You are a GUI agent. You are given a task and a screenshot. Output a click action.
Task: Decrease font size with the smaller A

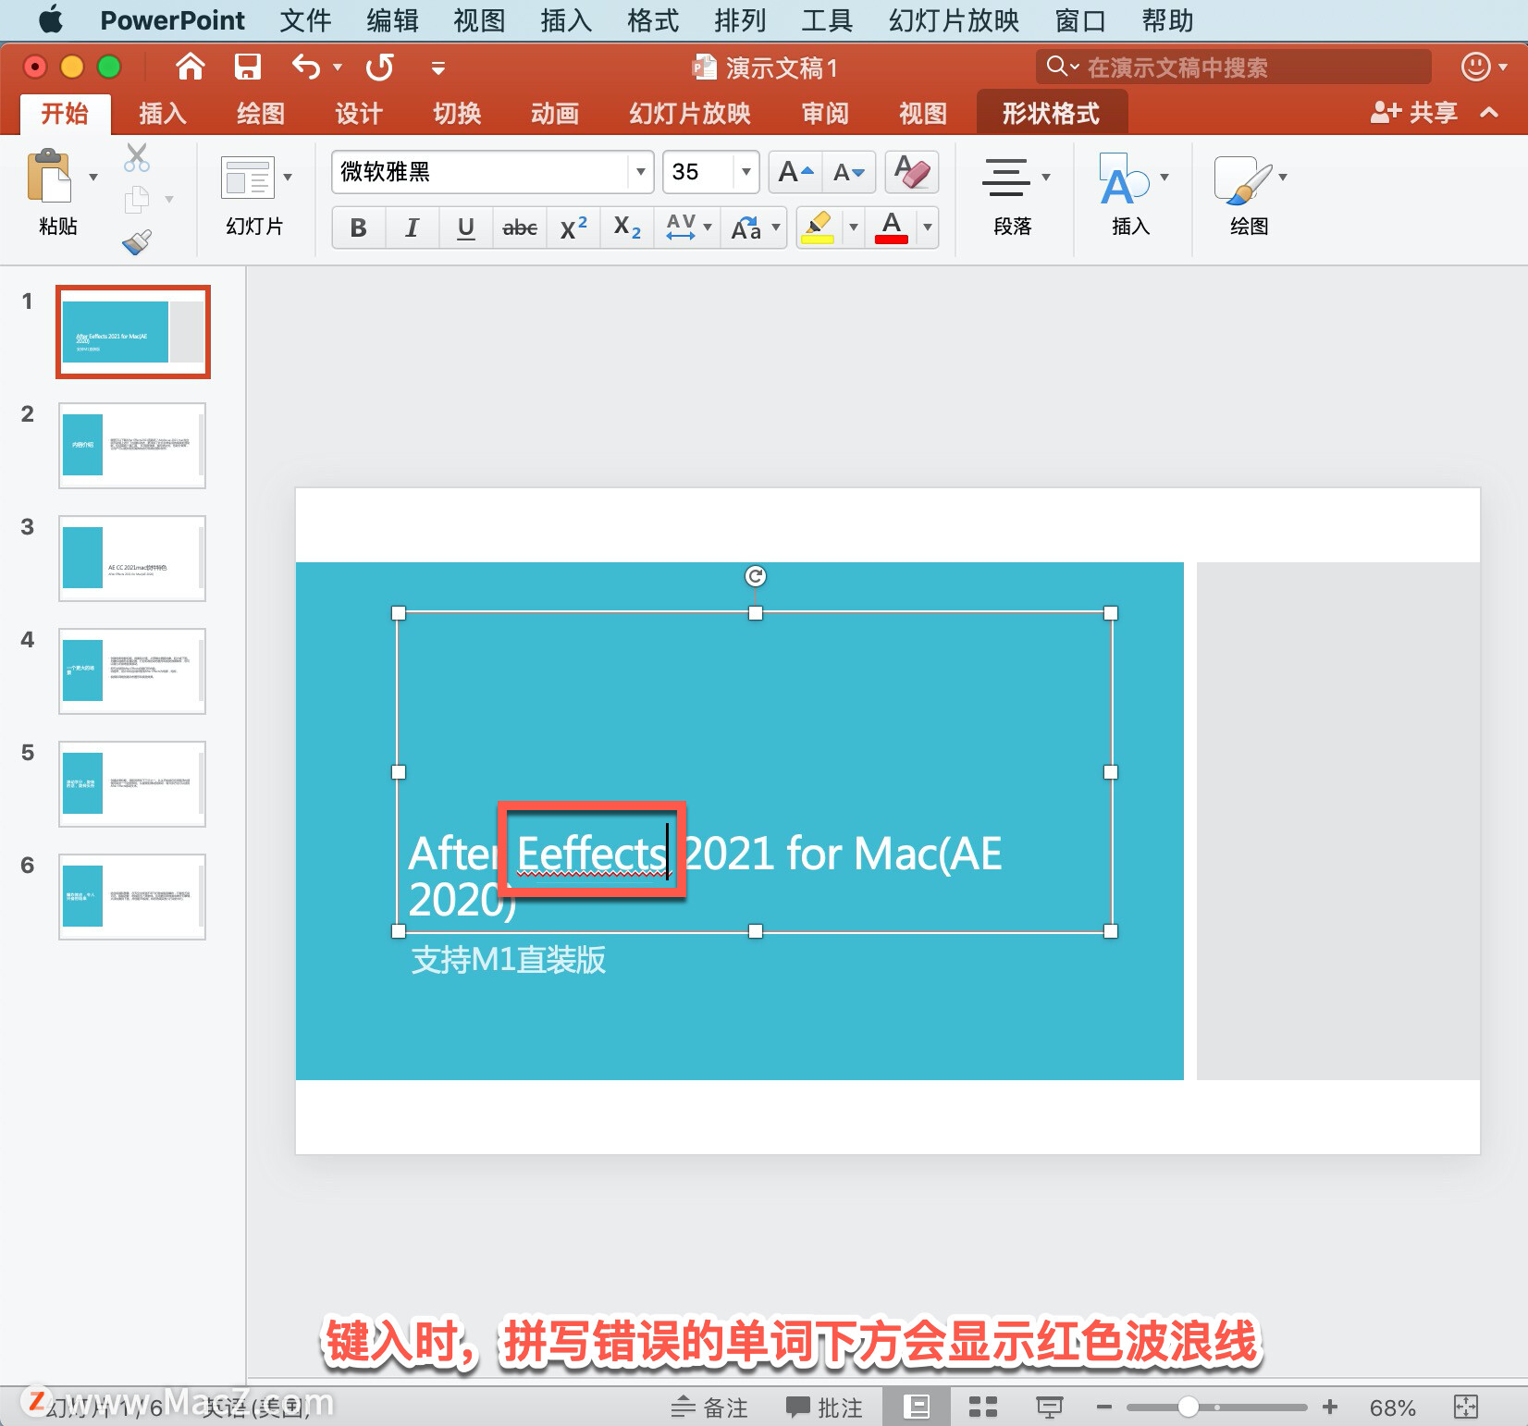848,172
